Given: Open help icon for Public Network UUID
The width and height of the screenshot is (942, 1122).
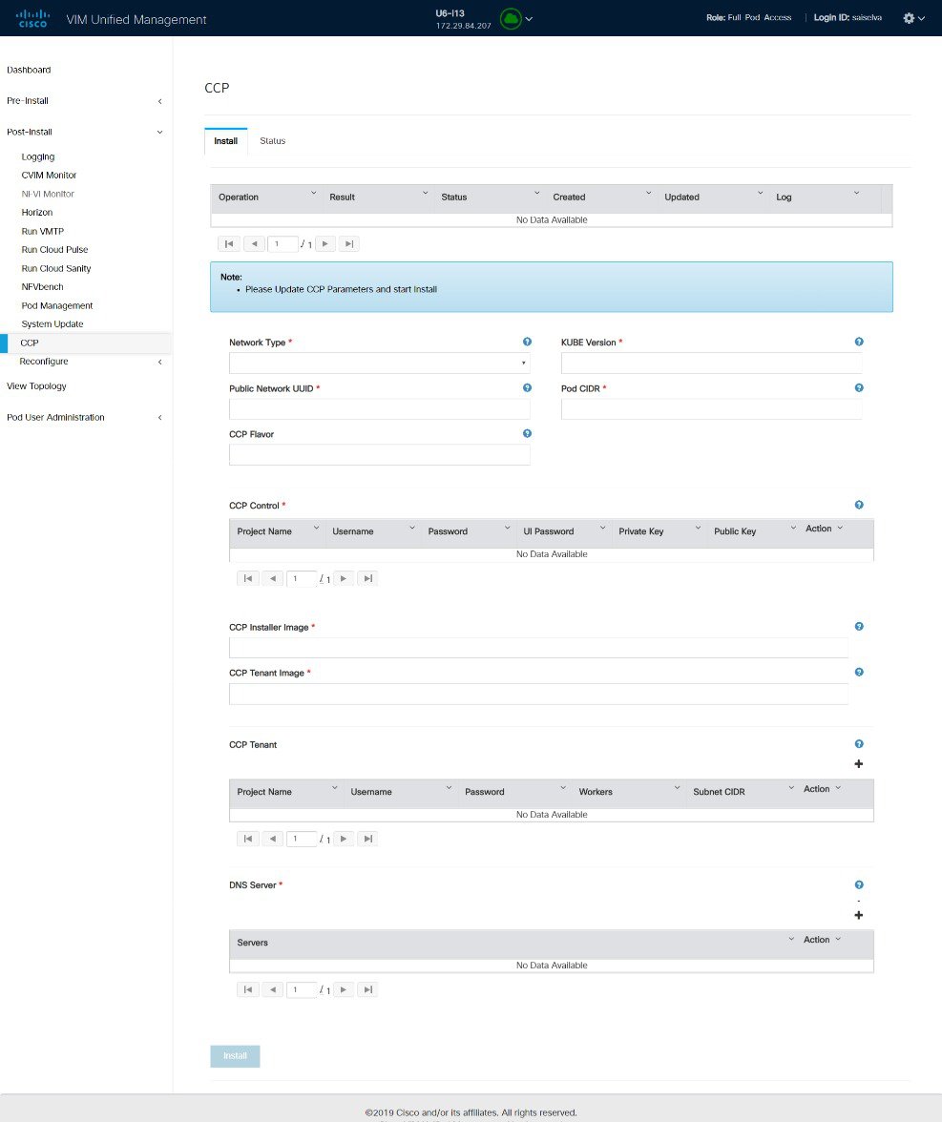Looking at the screenshot, I should [x=527, y=387].
